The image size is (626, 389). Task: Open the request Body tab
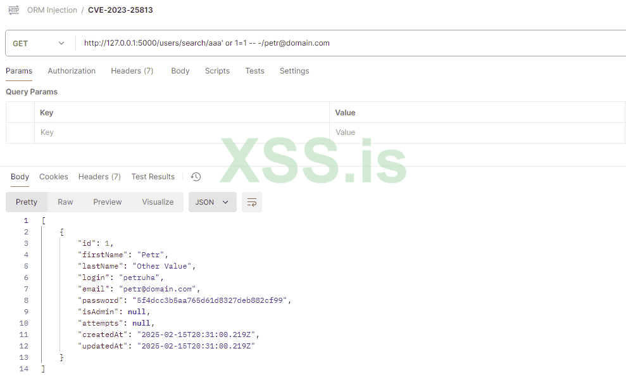tap(180, 71)
